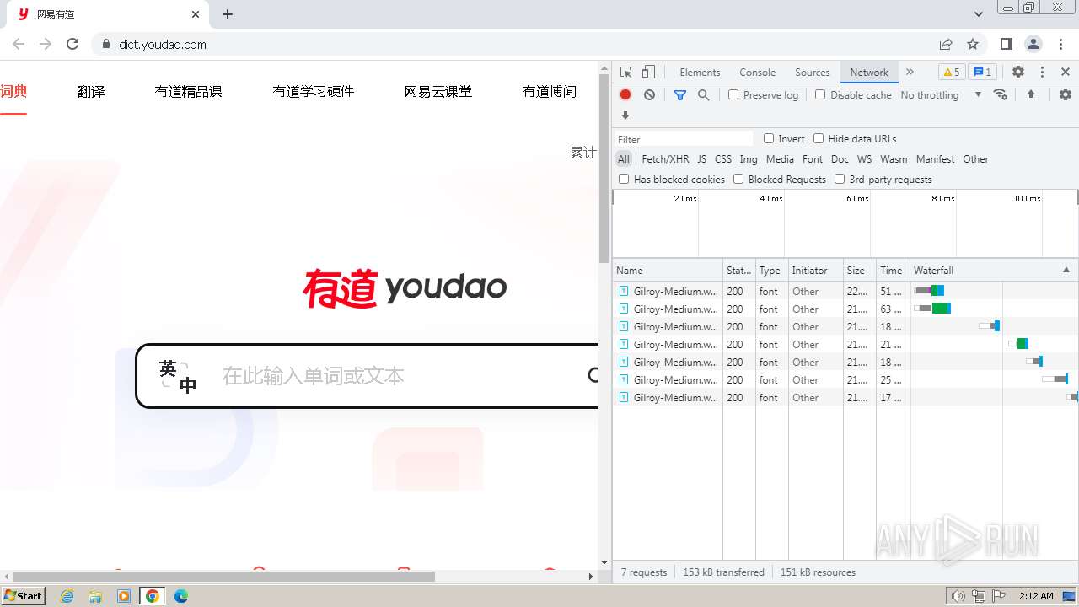1079x607 pixels.
Task: Click the site lock icon in the address bar
Action: coord(105,45)
